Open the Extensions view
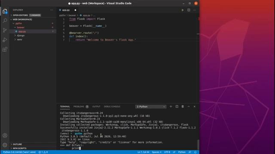275x154 pixels. tap(5, 50)
